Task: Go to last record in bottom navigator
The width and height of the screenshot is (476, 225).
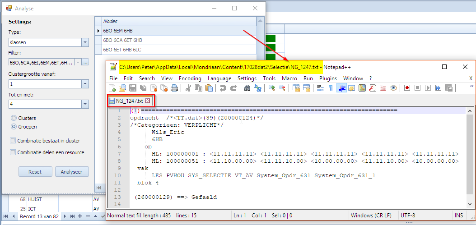Action: pyautogui.click(x=72, y=216)
